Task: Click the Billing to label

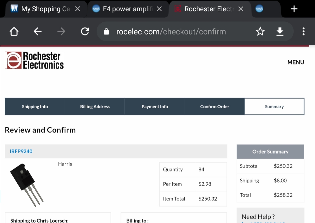Action: (137, 220)
